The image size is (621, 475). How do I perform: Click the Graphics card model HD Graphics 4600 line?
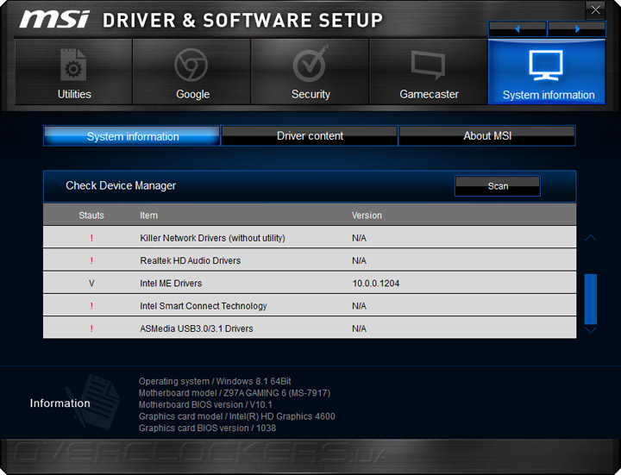[237, 416]
